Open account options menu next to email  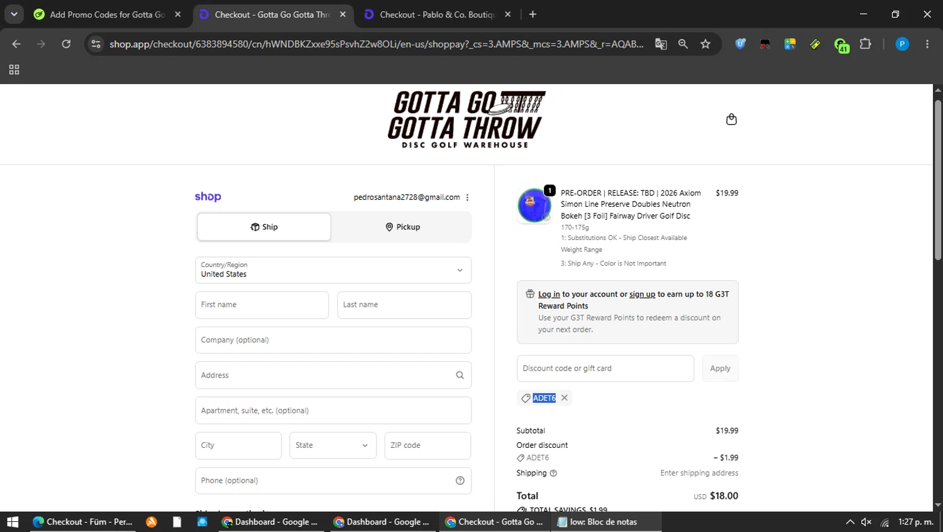[467, 197]
